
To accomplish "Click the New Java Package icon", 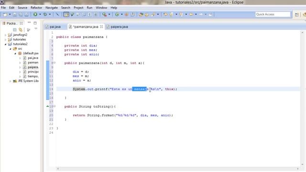I will click(x=126, y=14).
